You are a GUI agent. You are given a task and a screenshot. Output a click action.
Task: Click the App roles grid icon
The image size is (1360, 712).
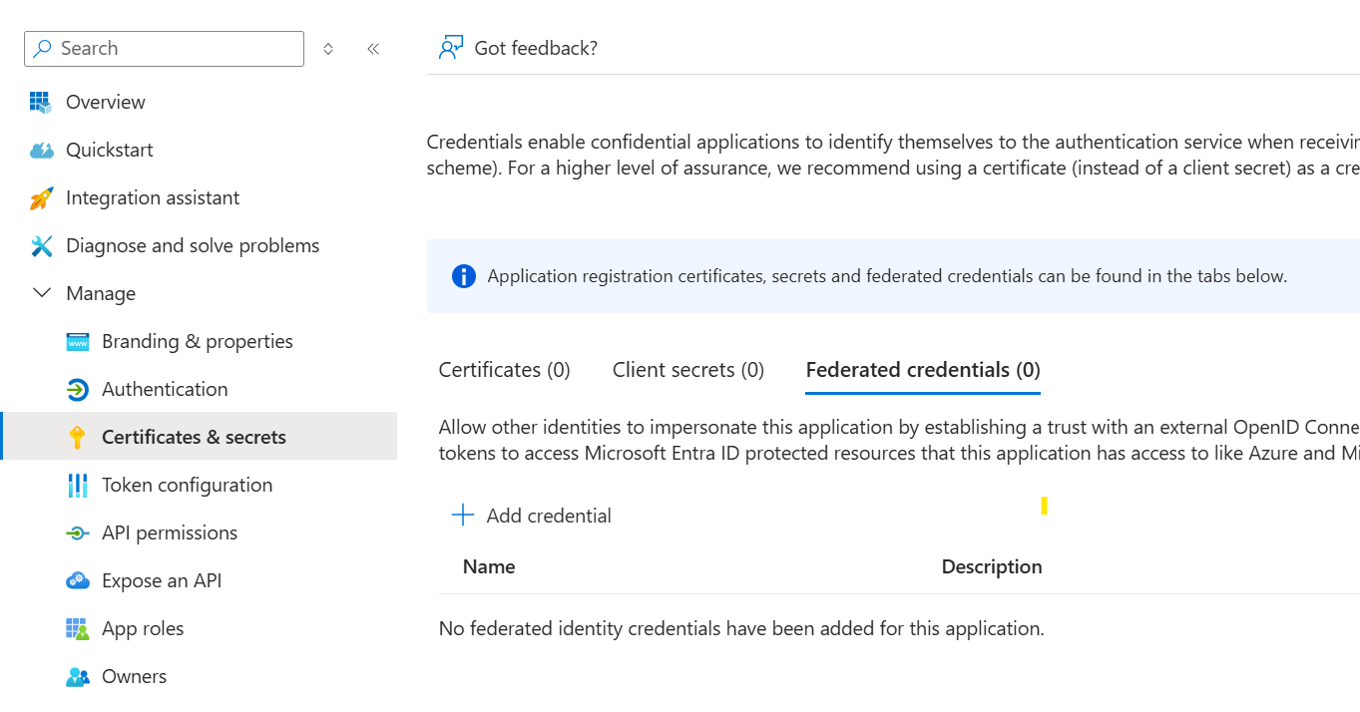pyautogui.click(x=78, y=628)
